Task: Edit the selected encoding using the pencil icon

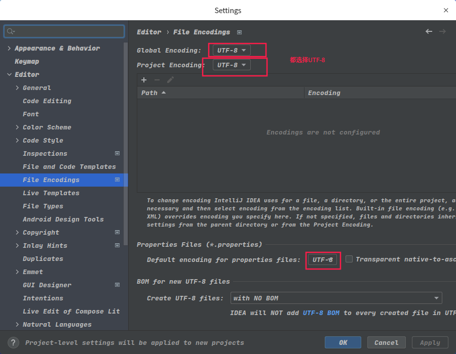Action: (170, 79)
